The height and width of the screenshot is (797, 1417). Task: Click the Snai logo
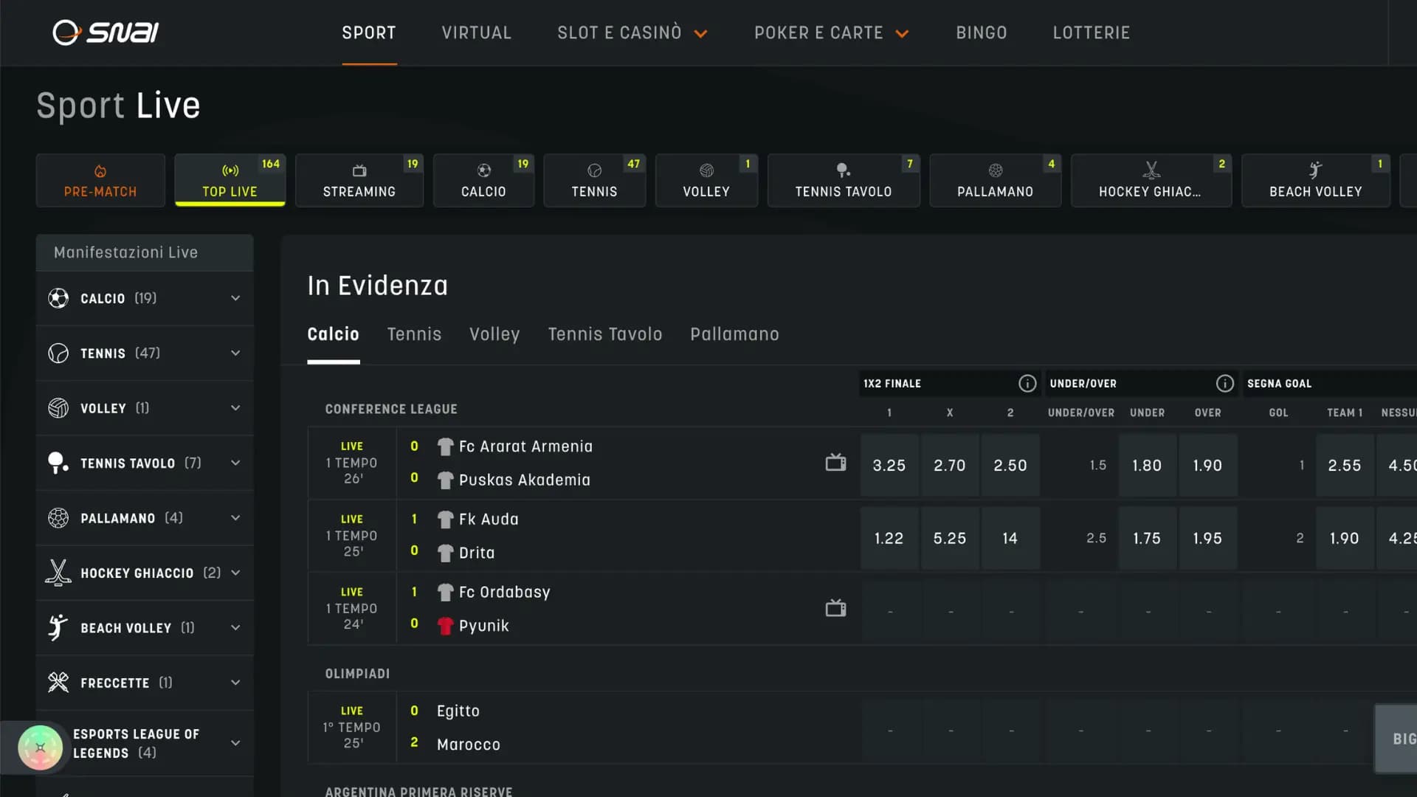coord(106,32)
